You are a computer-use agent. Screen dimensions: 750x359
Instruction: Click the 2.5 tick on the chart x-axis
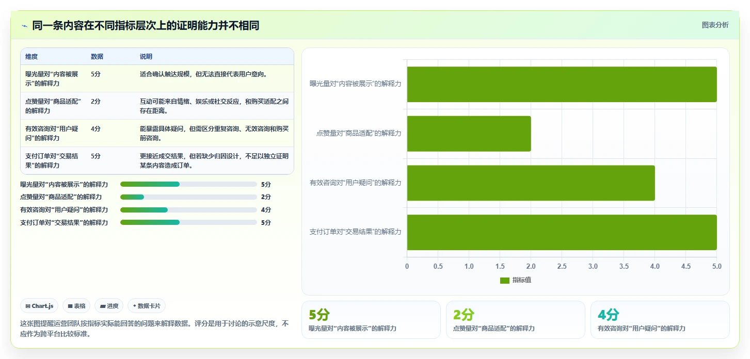pos(562,267)
